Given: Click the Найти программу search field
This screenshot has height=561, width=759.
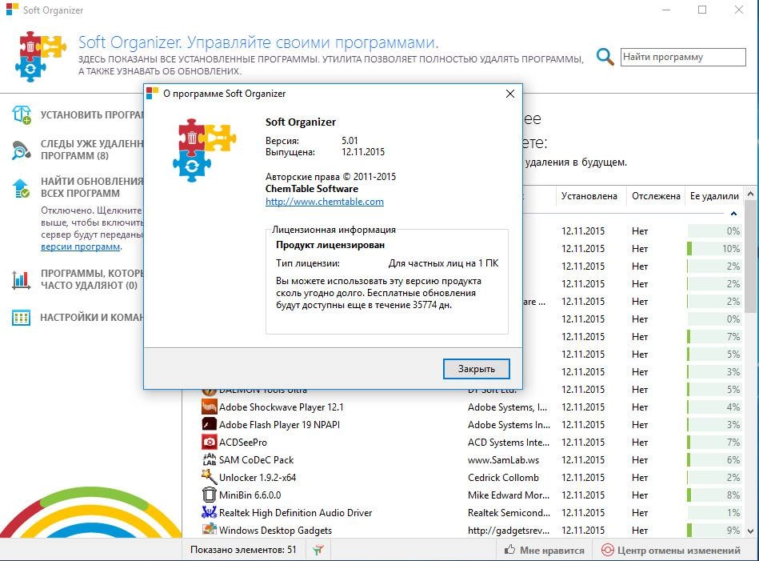Looking at the screenshot, I should (x=683, y=57).
